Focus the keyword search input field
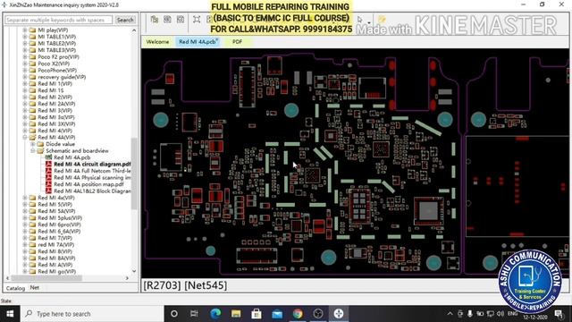572x322 pixels. pos(59,20)
